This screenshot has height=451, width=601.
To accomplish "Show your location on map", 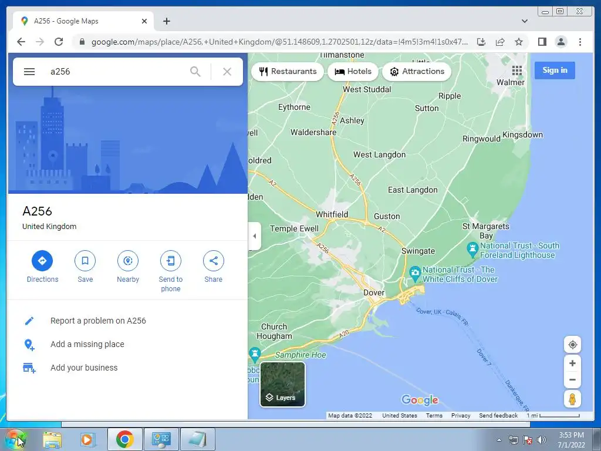I will coord(572,345).
